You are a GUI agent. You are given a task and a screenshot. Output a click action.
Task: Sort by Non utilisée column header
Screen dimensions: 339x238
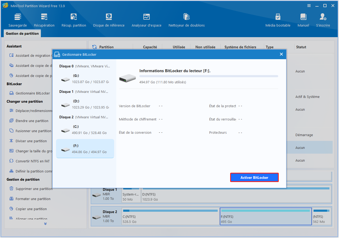point(205,47)
